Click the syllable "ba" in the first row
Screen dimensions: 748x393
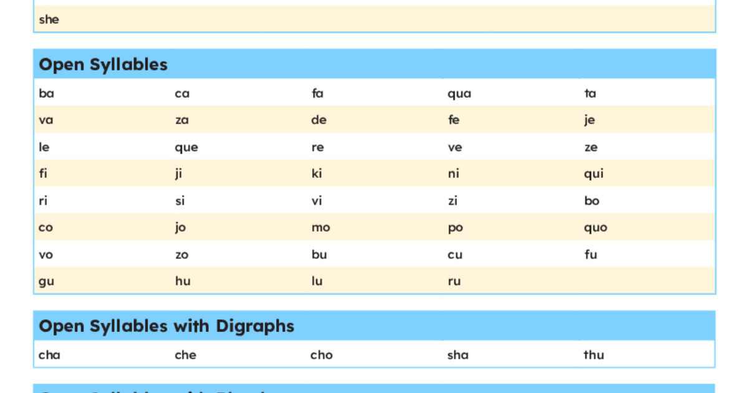pos(45,93)
